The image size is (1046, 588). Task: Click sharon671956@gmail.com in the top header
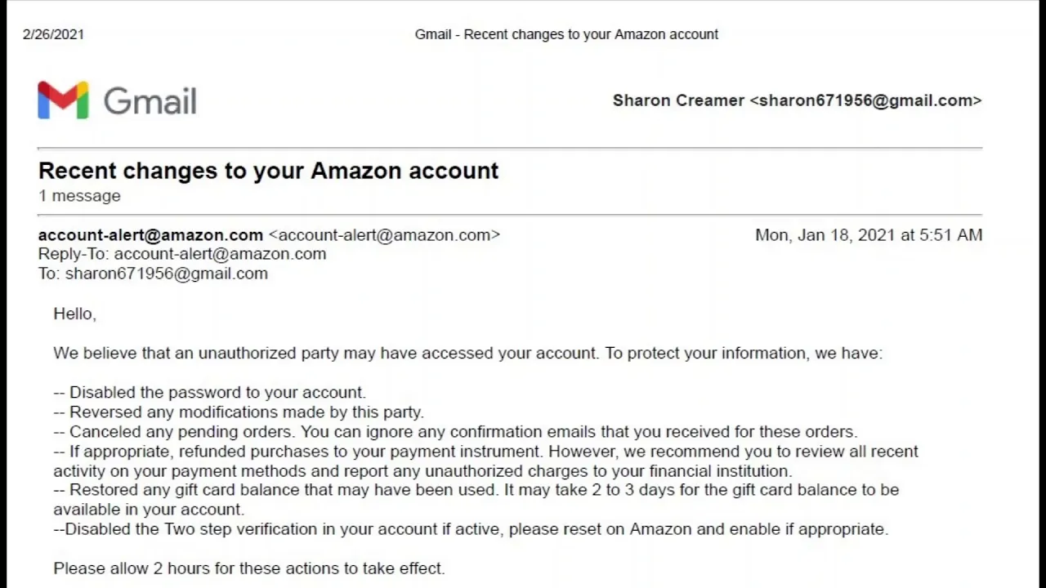[865, 100]
